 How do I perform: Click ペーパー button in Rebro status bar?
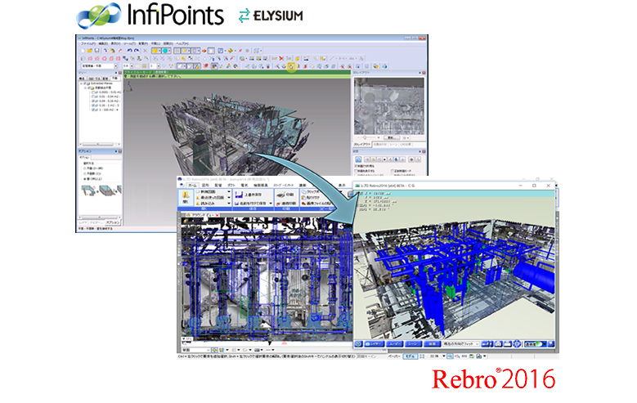(393, 356)
